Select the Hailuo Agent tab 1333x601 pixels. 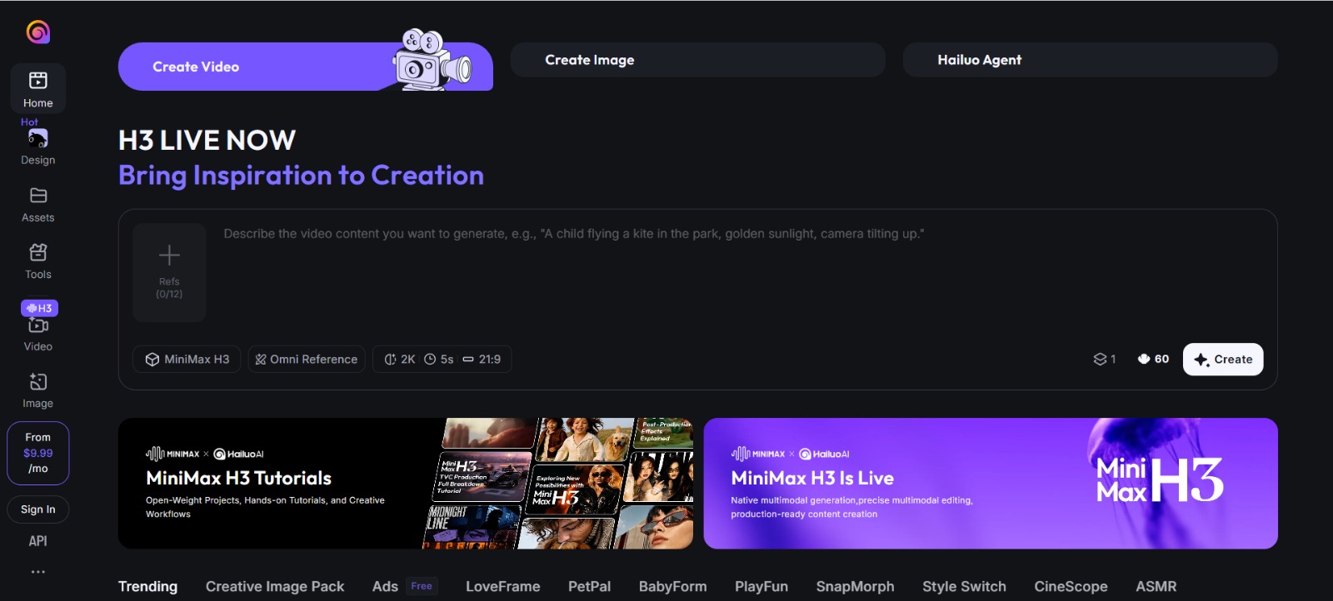click(1091, 60)
